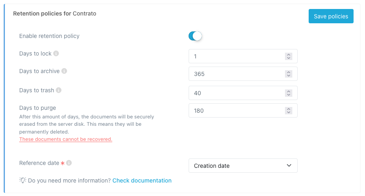Open the Check documentation link
365x196 pixels.
(142, 180)
